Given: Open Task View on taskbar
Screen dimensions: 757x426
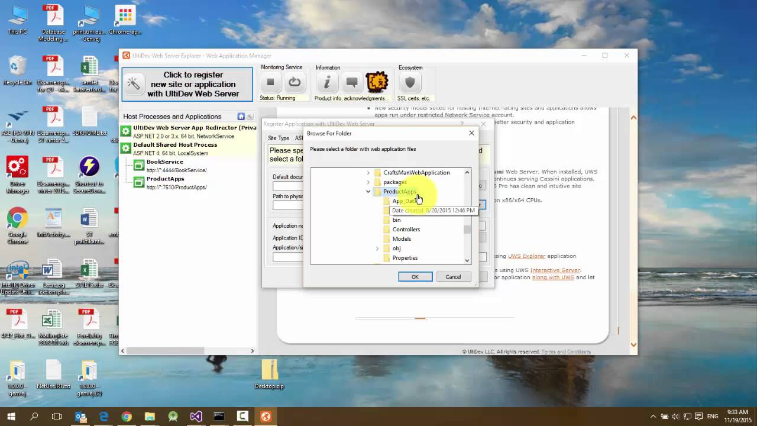Looking at the screenshot, I should (x=57, y=417).
